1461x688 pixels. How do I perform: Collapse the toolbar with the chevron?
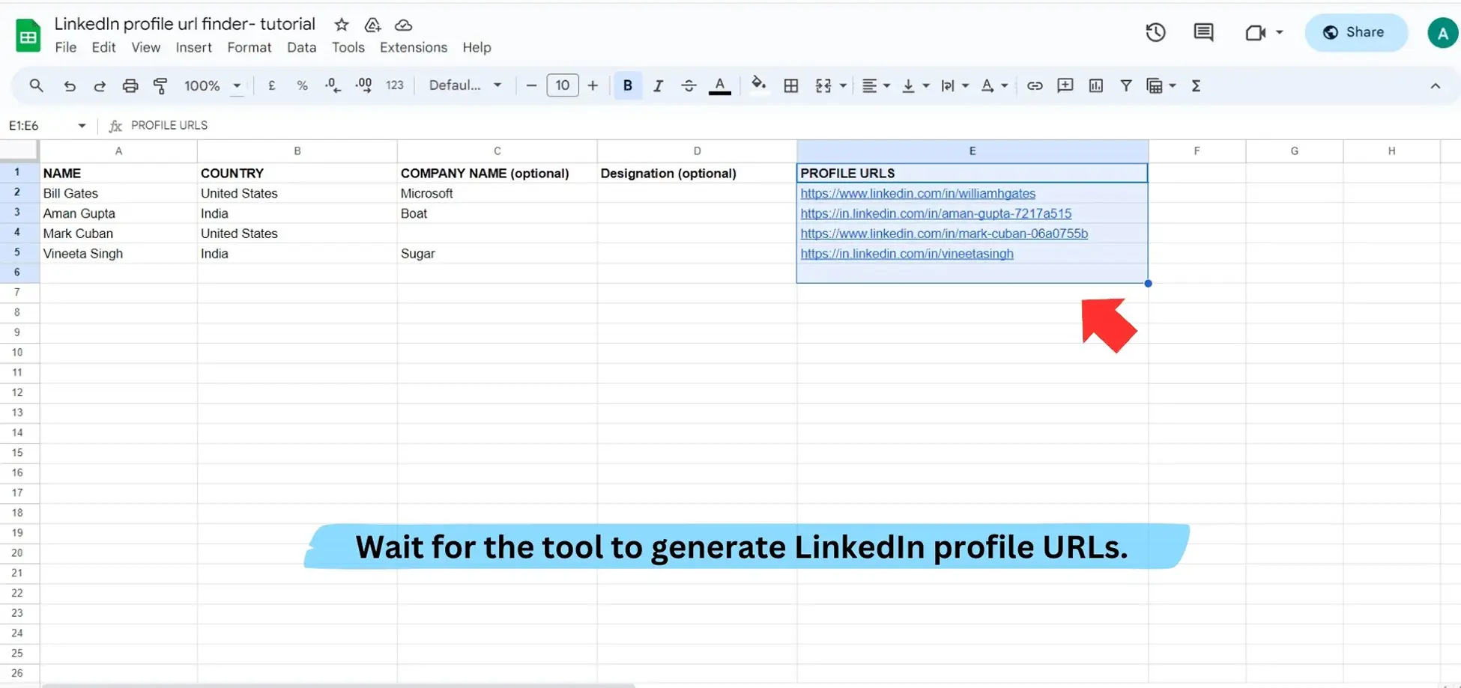pyautogui.click(x=1435, y=86)
